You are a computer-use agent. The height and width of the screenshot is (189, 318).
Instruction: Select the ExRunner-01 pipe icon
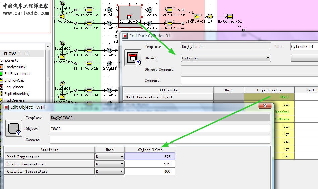(x=230, y=17)
